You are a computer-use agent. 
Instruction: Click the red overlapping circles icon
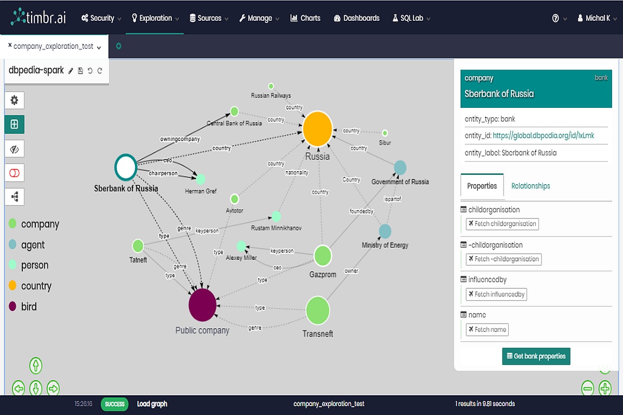click(x=15, y=173)
